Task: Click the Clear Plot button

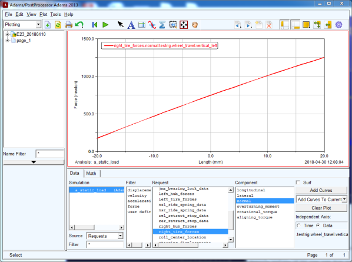Action: pyautogui.click(x=321, y=208)
